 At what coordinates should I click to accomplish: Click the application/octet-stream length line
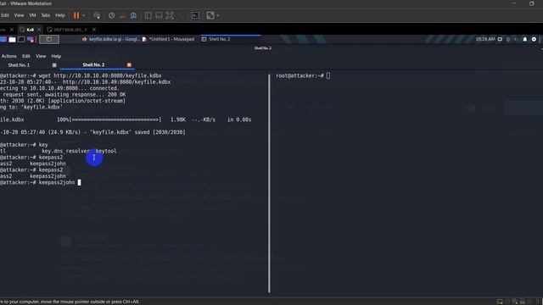click(63, 101)
